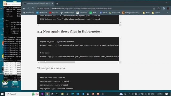Open OneNote from the taskbar
Screen dimensions: 171x96
coord(42,94)
